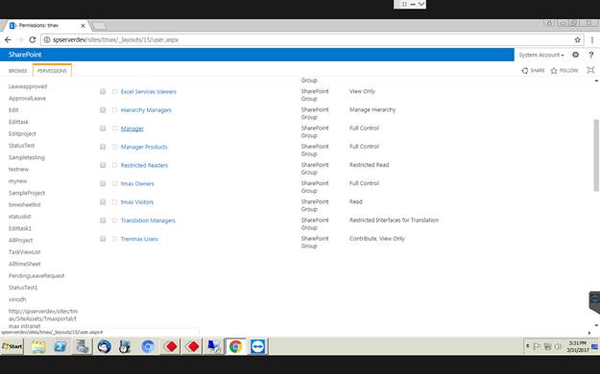
Task: Open the Hierarchy Managers group
Action: point(146,110)
